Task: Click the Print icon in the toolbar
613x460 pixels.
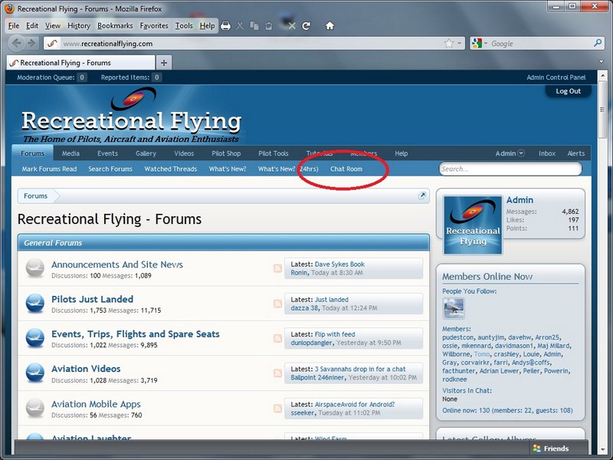Action: click(x=225, y=26)
